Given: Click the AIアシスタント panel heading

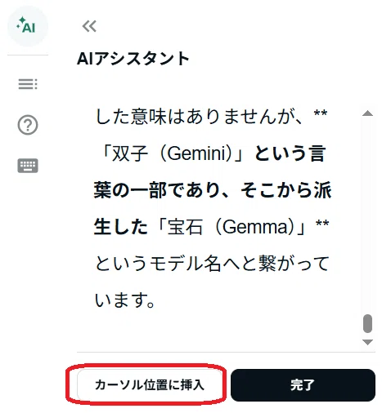Looking at the screenshot, I should 133,59.
